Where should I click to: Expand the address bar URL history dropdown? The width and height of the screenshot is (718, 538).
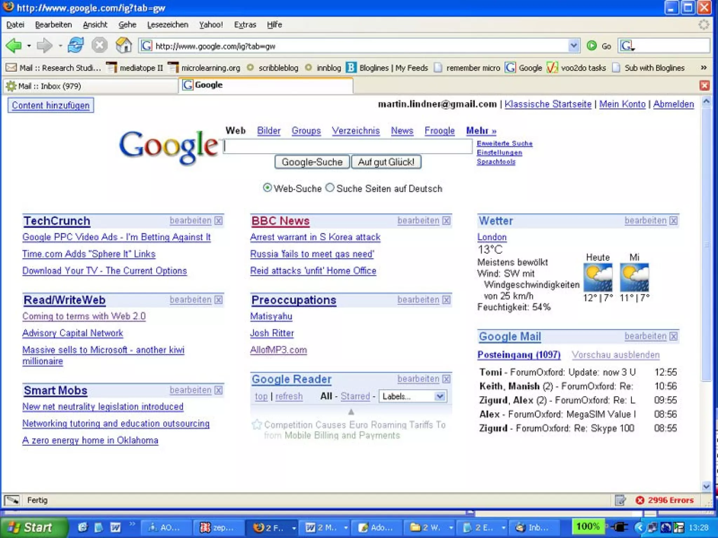tap(573, 46)
